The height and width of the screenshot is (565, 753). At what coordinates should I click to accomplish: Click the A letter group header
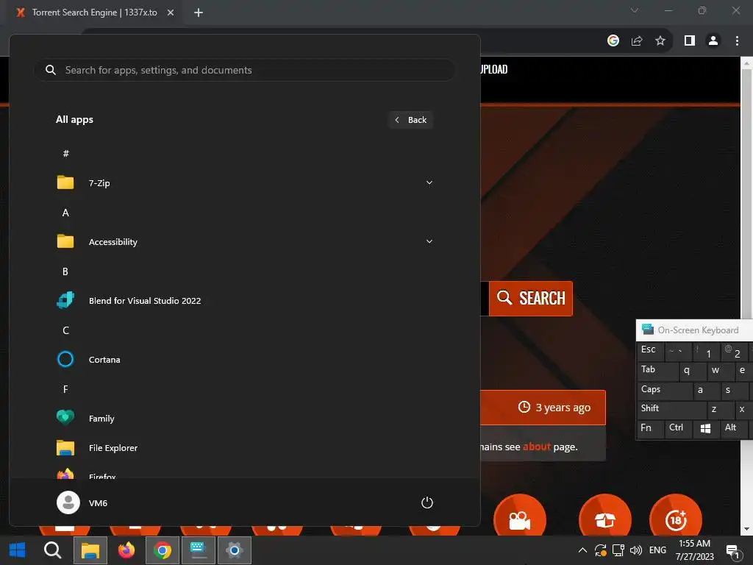click(x=65, y=213)
